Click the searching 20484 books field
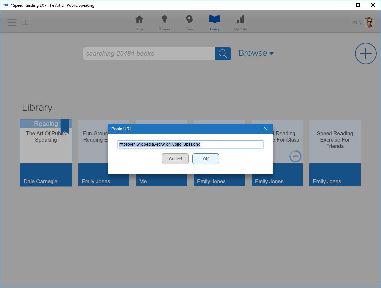381x288 pixels. point(149,54)
